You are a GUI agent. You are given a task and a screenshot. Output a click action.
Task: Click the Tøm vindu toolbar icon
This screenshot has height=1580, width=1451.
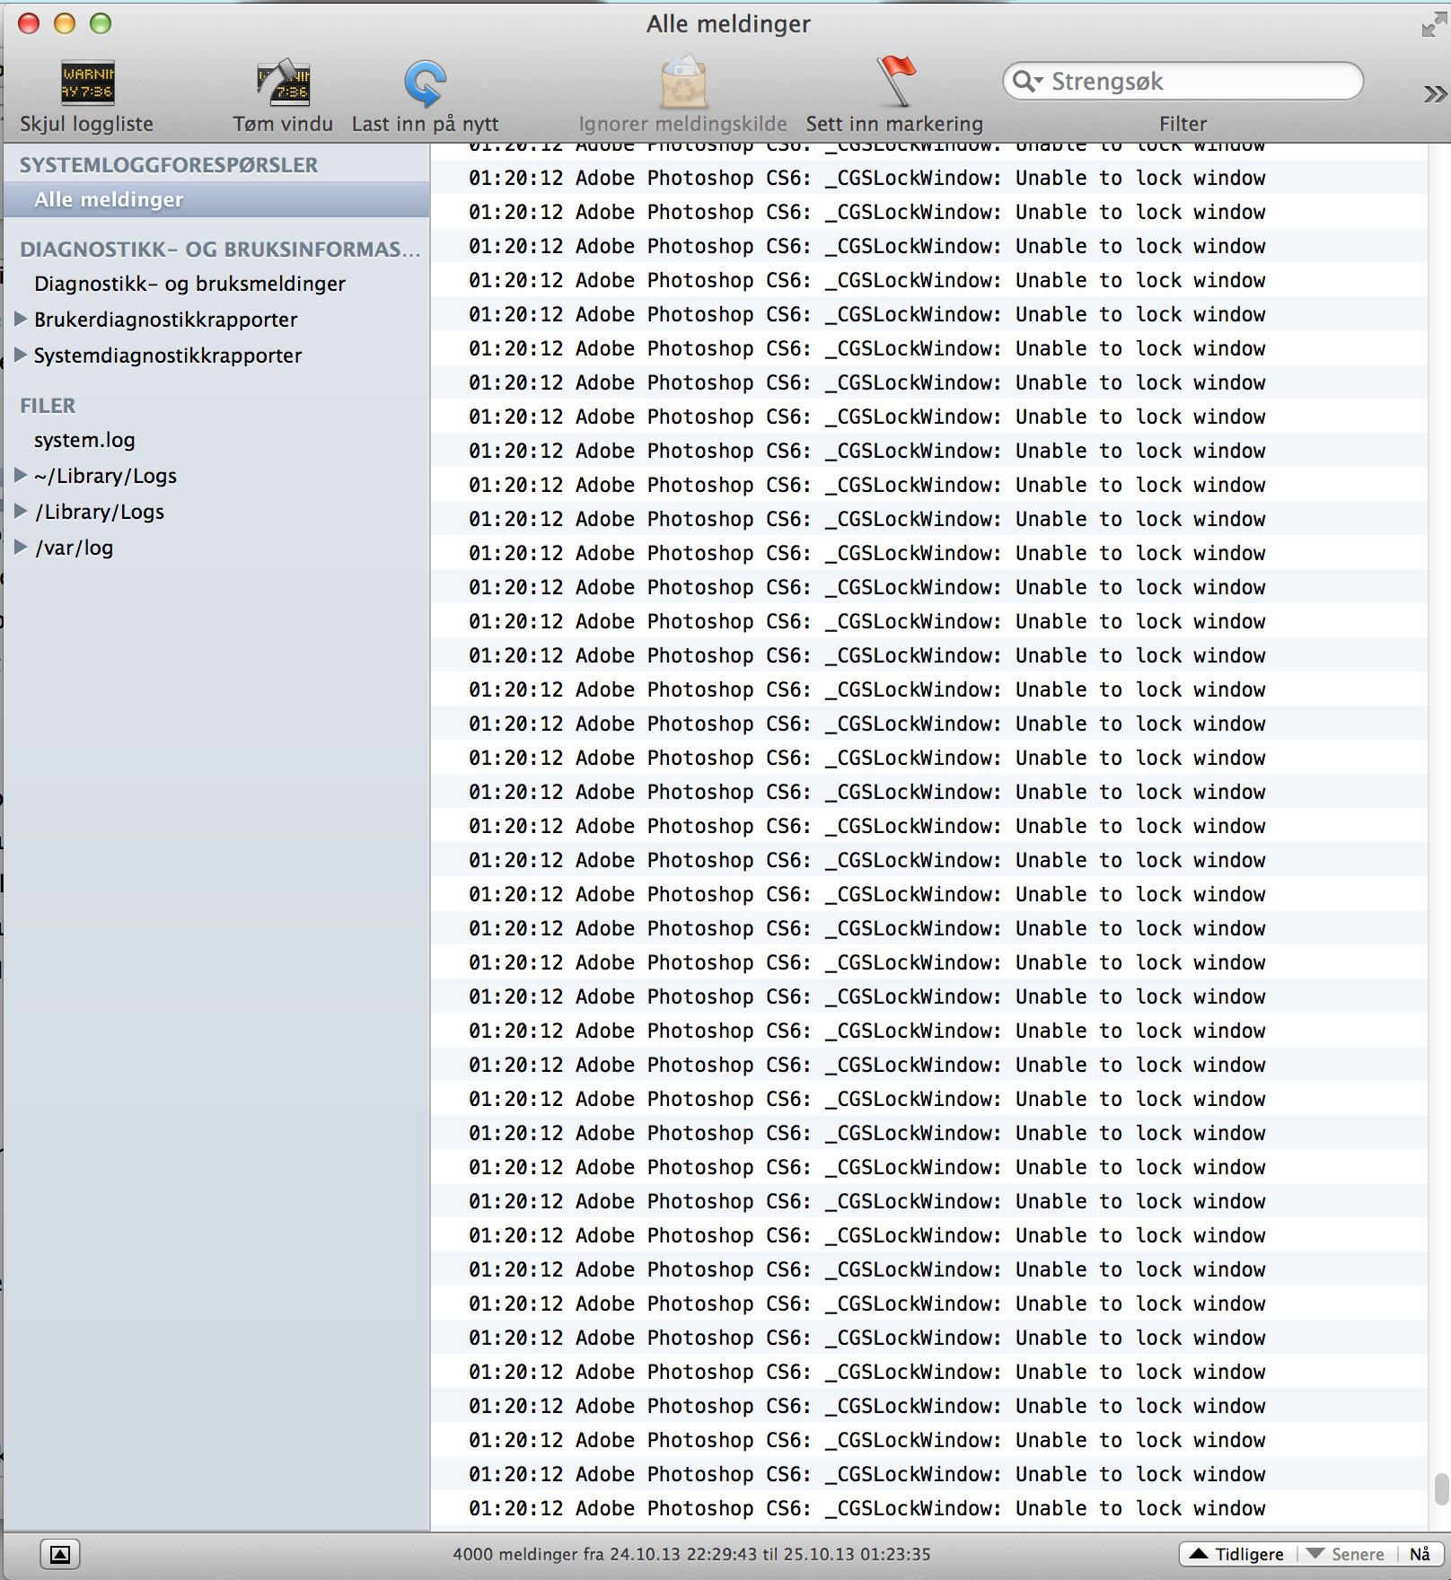(283, 83)
